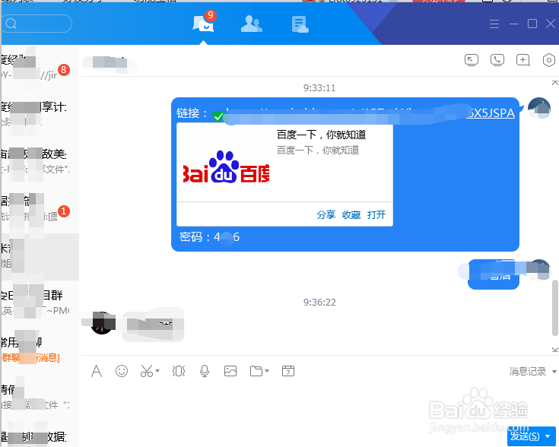Click the chat scrollbar thumb
The image size is (559, 447).
(554, 308)
